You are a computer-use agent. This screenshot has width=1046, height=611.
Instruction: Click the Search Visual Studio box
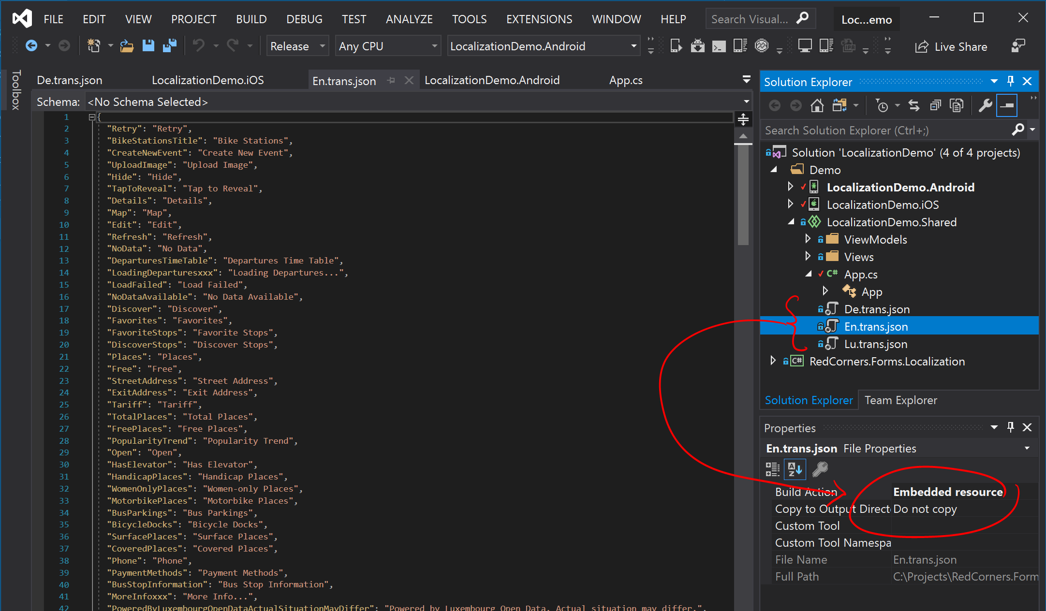coord(760,19)
